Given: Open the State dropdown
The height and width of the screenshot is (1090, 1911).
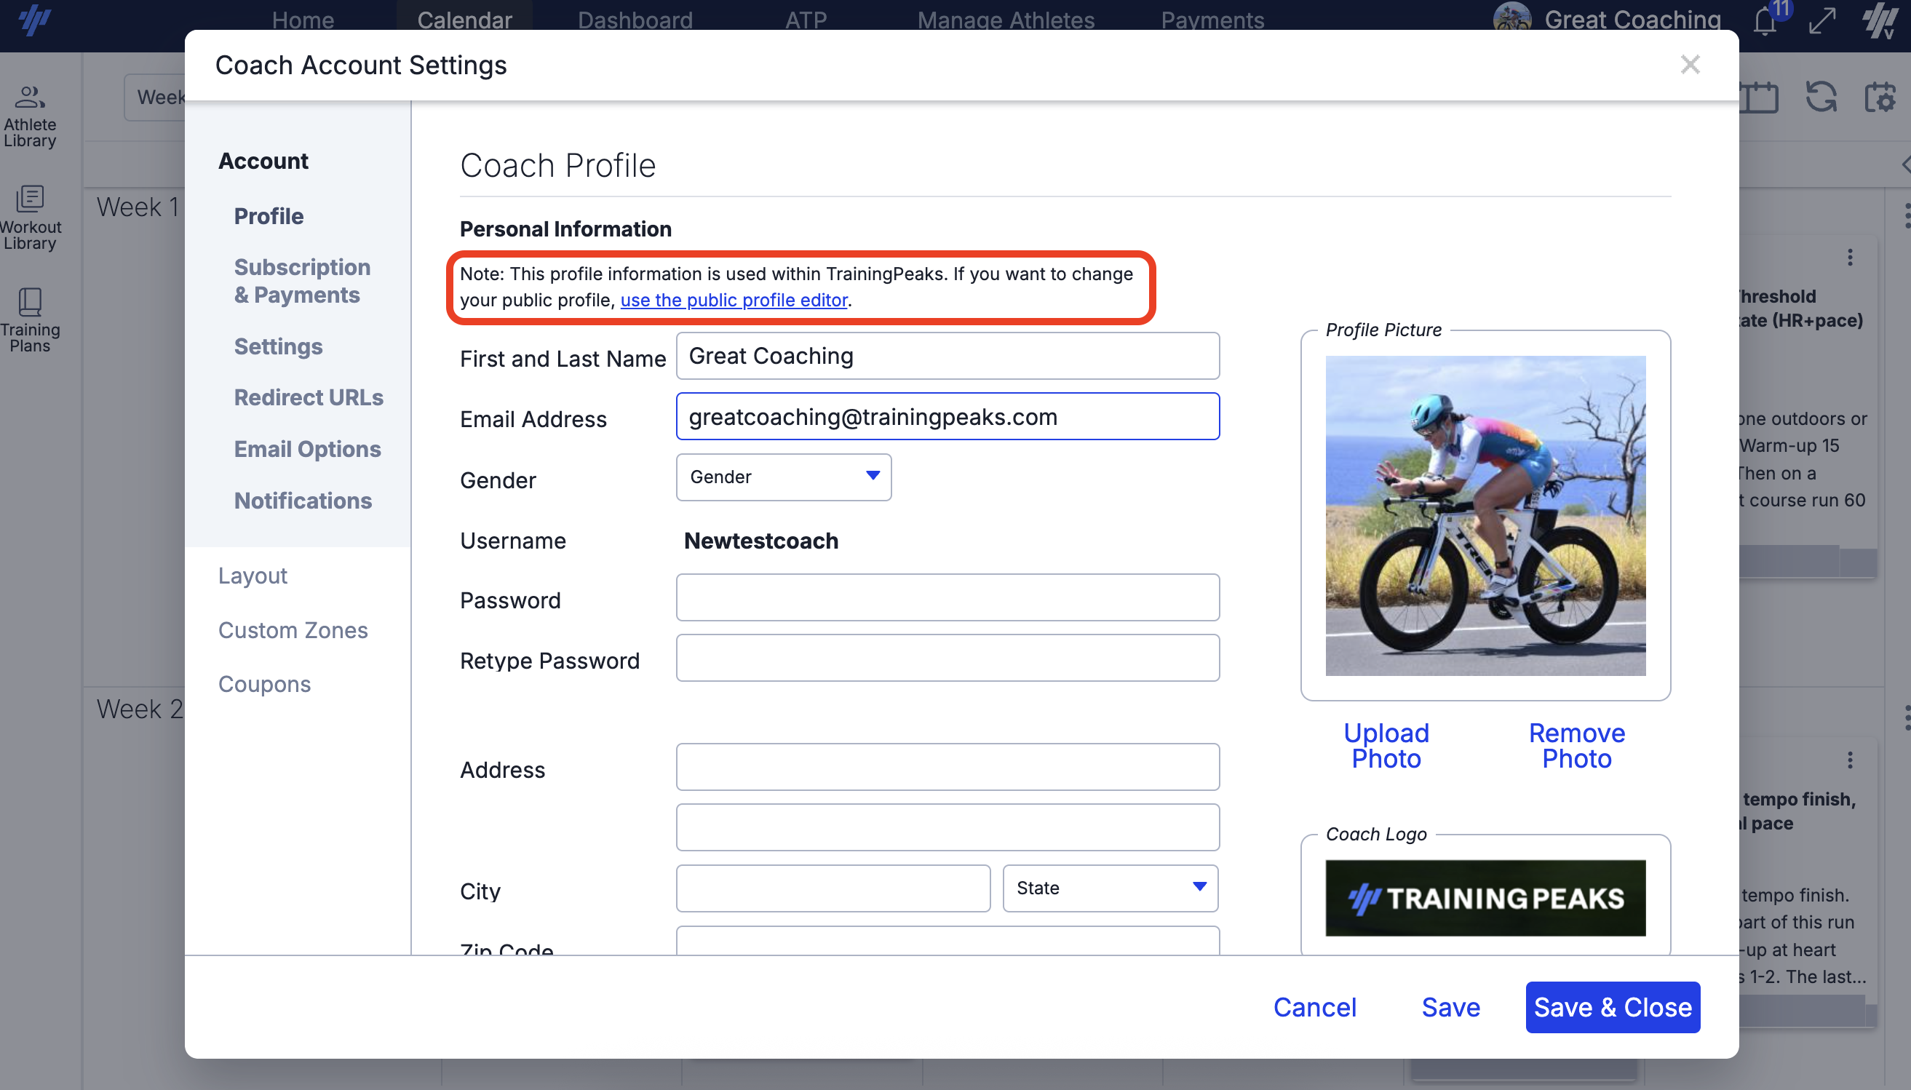Looking at the screenshot, I should click(x=1109, y=888).
